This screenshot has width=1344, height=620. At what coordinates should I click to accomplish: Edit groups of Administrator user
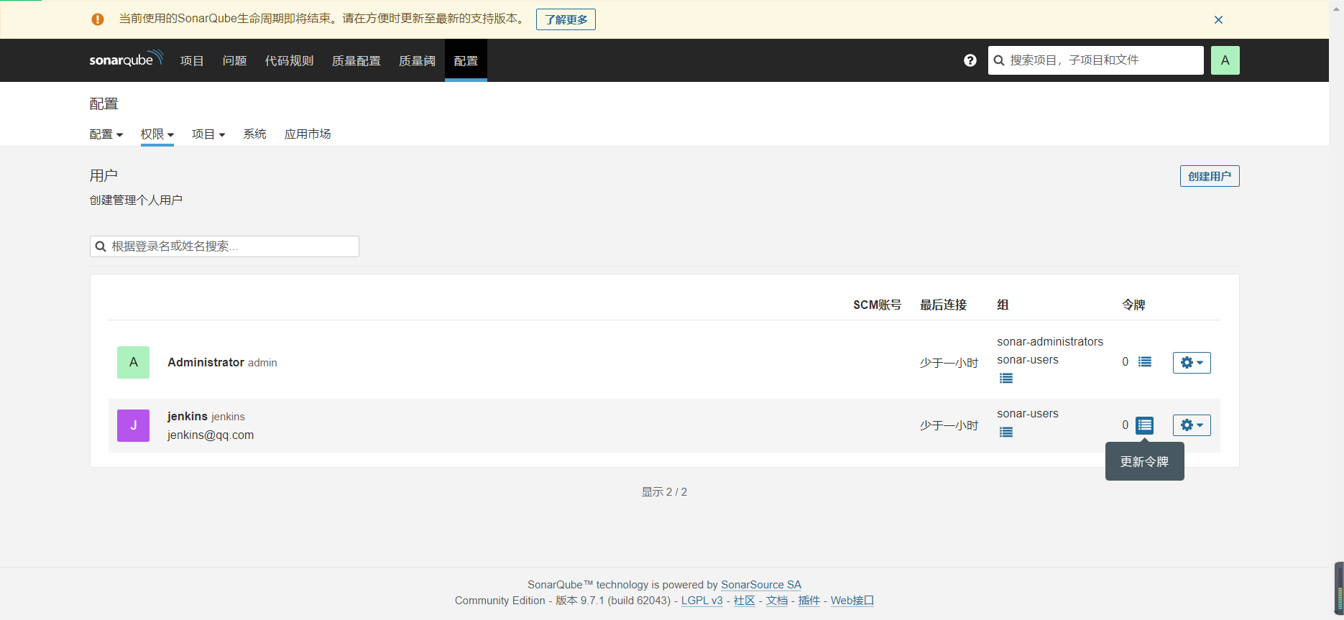[1006, 378]
